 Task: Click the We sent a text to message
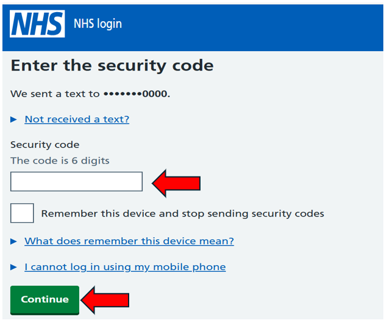click(x=90, y=94)
